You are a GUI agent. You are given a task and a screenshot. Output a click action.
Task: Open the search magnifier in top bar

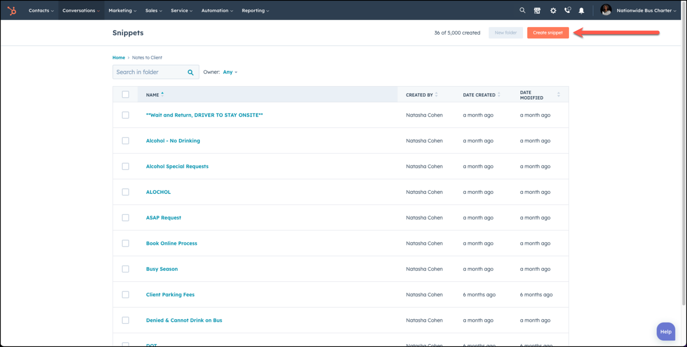(x=522, y=10)
